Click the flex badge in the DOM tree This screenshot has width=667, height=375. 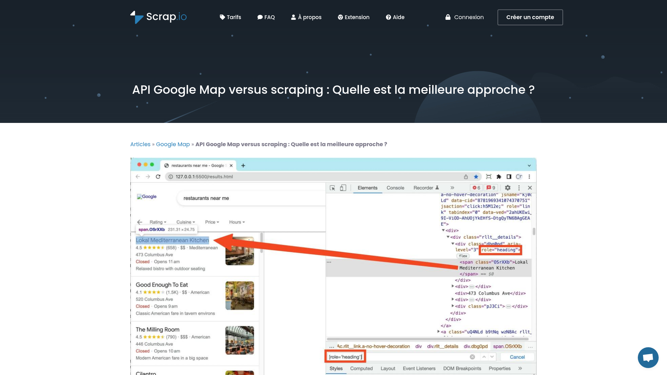tap(463, 256)
